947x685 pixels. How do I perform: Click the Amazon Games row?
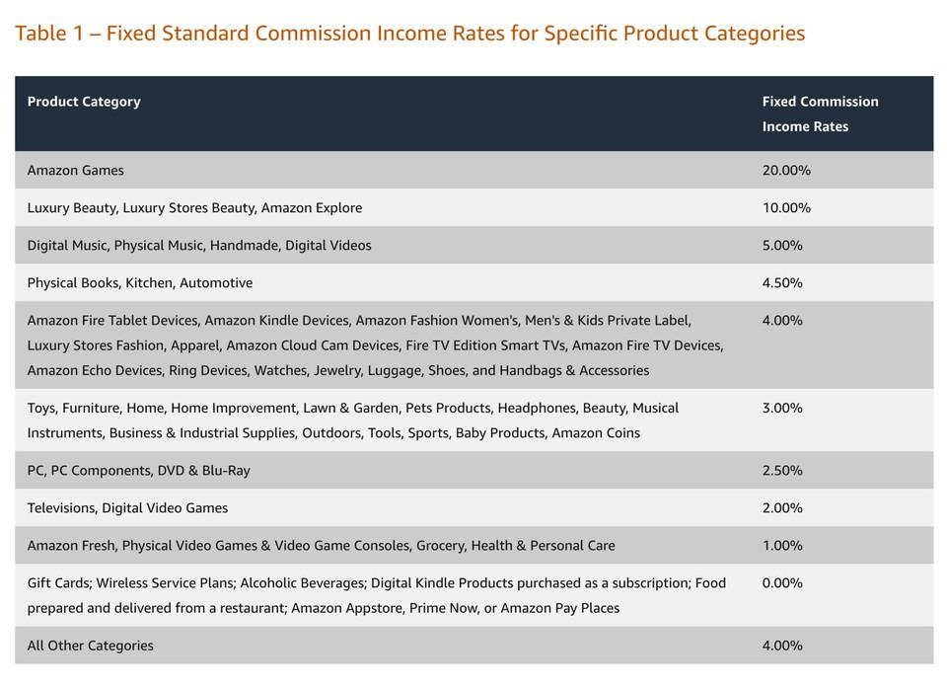click(x=474, y=170)
